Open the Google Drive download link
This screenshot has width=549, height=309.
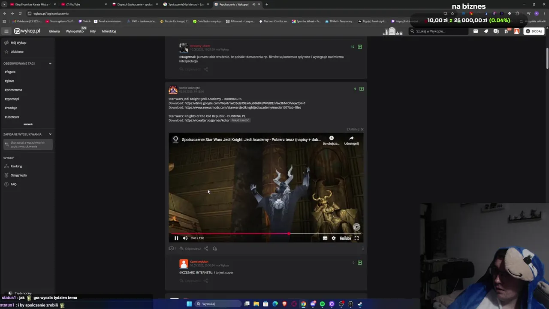[245, 103]
